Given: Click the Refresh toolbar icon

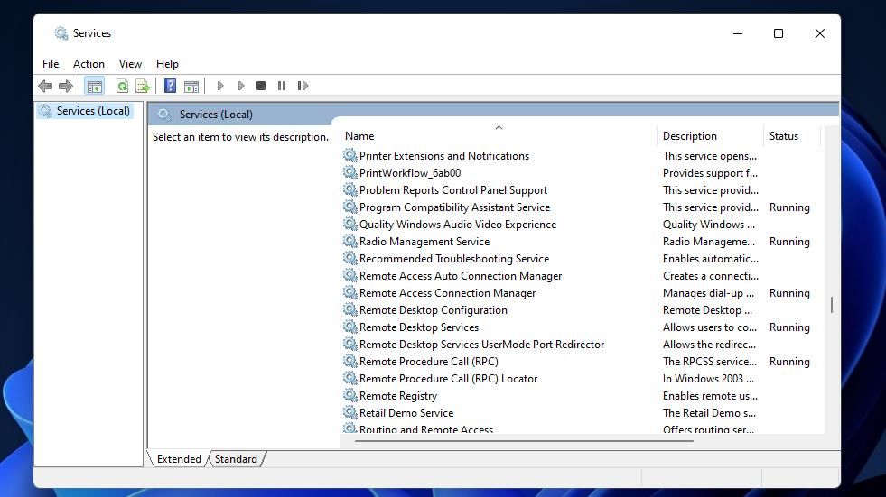Looking at the screenshot, I should click(x=122, y=86).
